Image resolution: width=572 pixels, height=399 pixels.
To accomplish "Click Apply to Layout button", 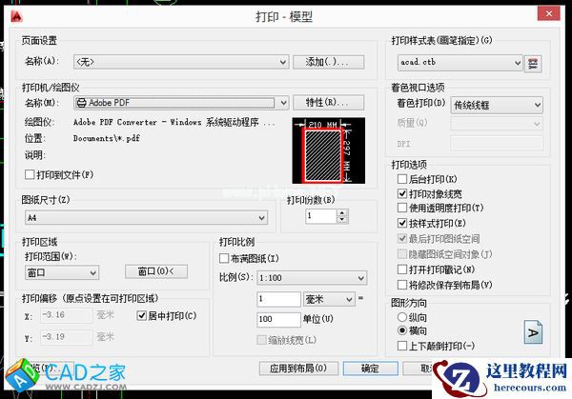I will coord(298,369).
